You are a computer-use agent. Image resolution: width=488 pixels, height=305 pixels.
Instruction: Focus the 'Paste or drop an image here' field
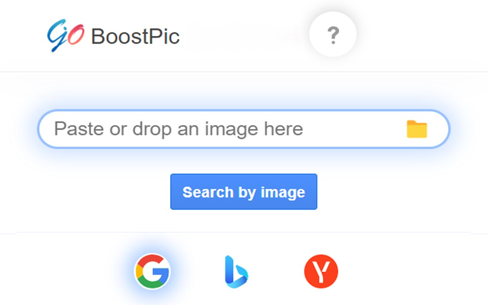[244, 129]
